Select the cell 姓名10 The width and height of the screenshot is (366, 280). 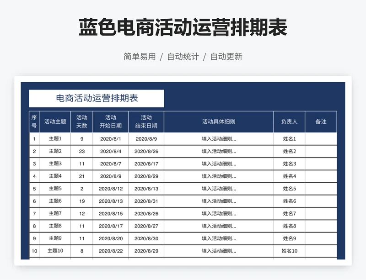(289, 251)
